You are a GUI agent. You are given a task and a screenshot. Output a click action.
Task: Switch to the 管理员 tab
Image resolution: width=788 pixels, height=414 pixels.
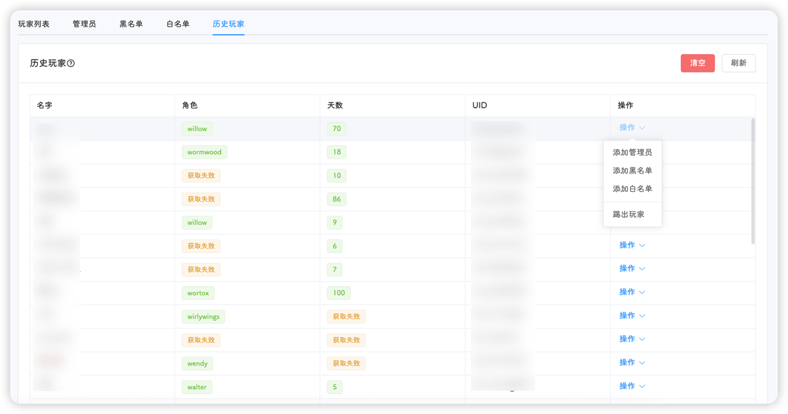tap(84, 24)
